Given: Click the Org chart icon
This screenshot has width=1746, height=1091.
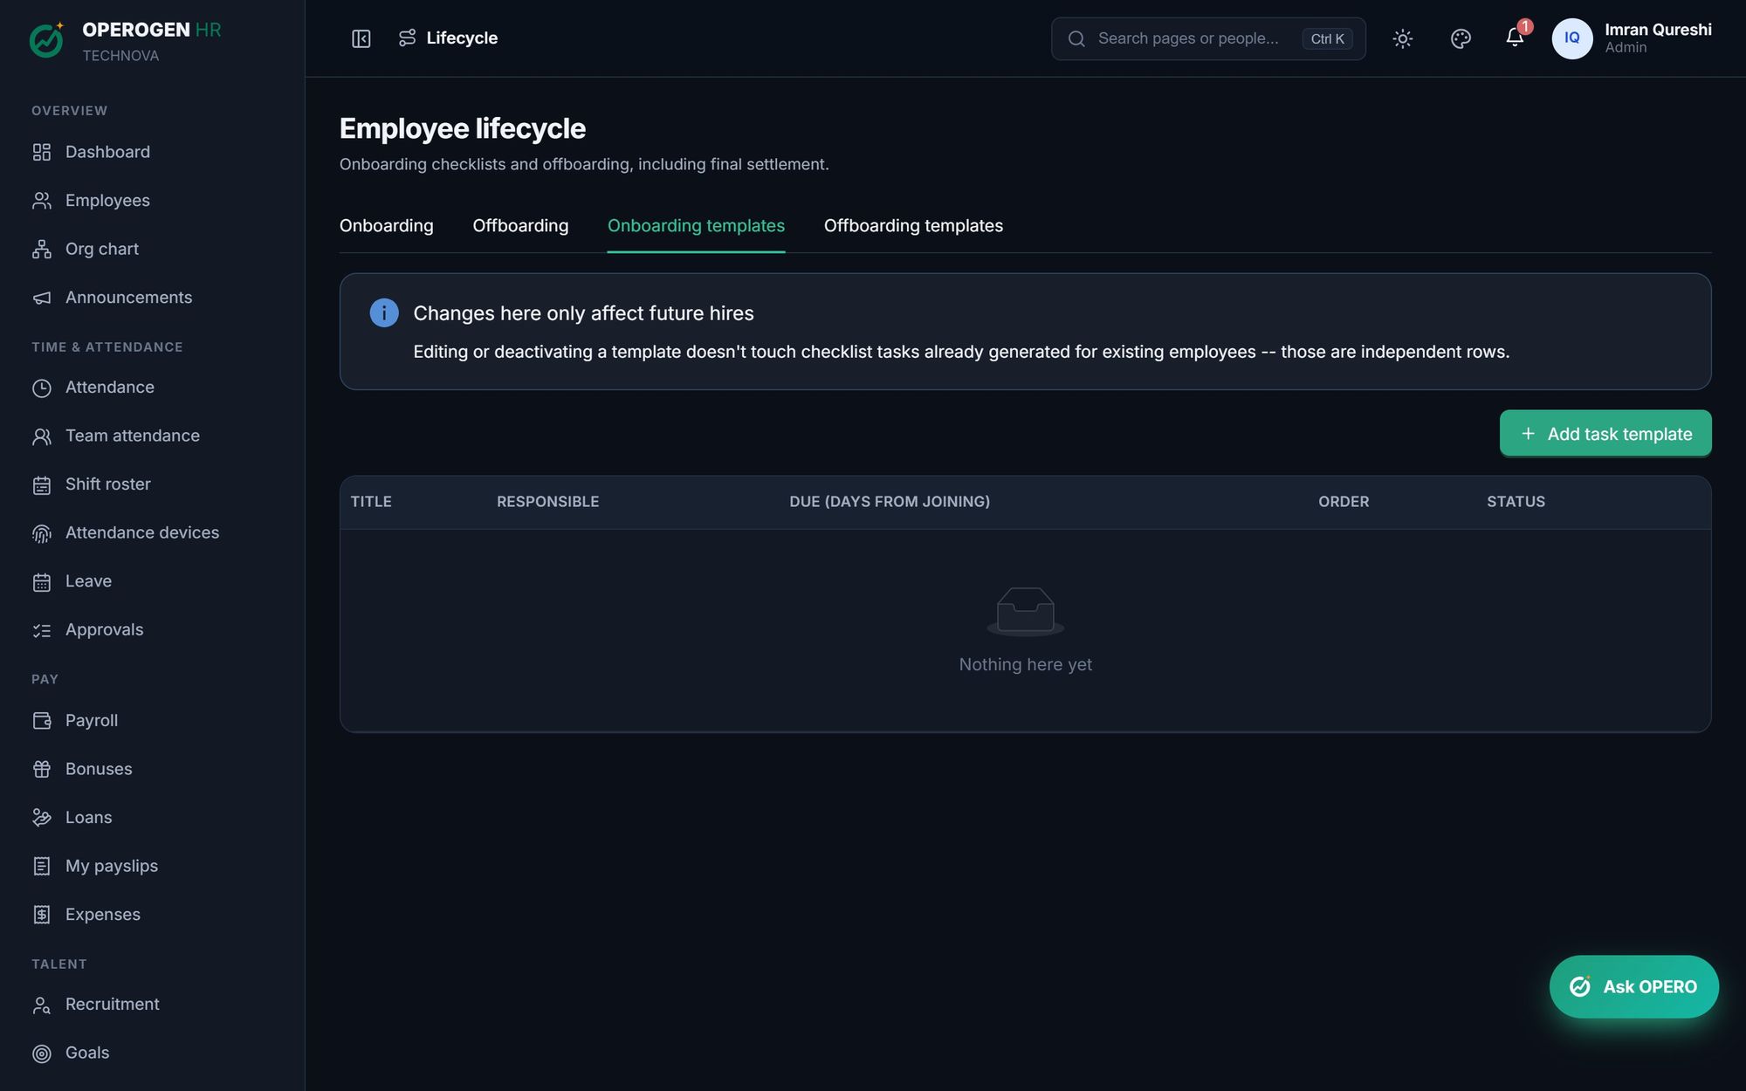Looking at the screenshot, I should 42,249.
